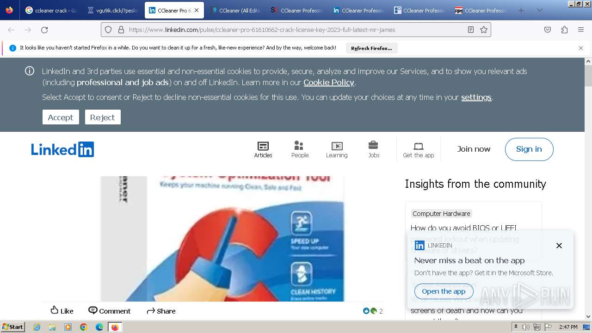Open File Explorer from taskbar

click(52, 327)
